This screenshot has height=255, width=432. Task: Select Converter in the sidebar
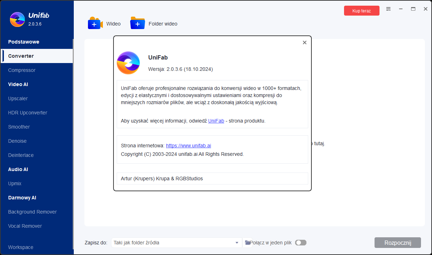click(37, 56)
